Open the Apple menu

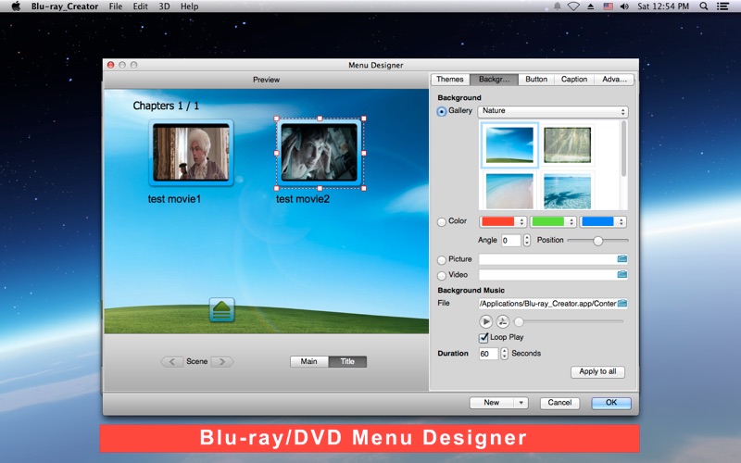(16, 6)
